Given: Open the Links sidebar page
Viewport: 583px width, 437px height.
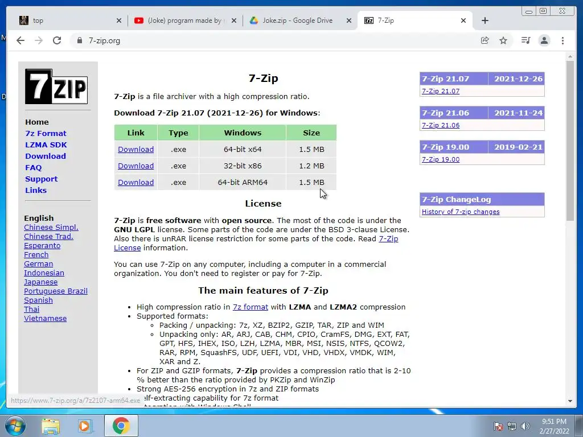Looking at the screenshot, I should click(36, 190).
